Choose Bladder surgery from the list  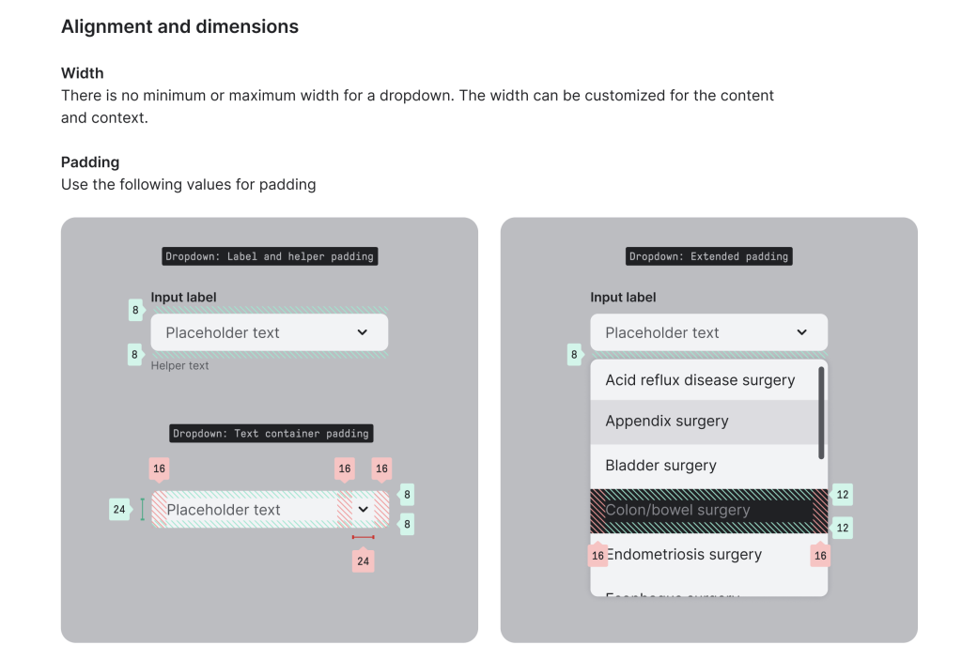click(660, 466)
